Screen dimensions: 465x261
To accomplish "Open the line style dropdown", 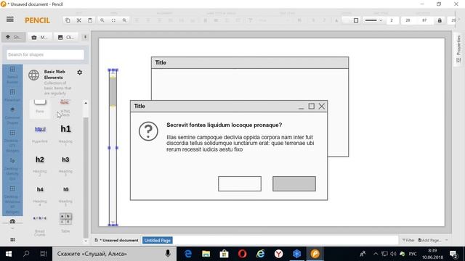I will [x=373, y=20].
